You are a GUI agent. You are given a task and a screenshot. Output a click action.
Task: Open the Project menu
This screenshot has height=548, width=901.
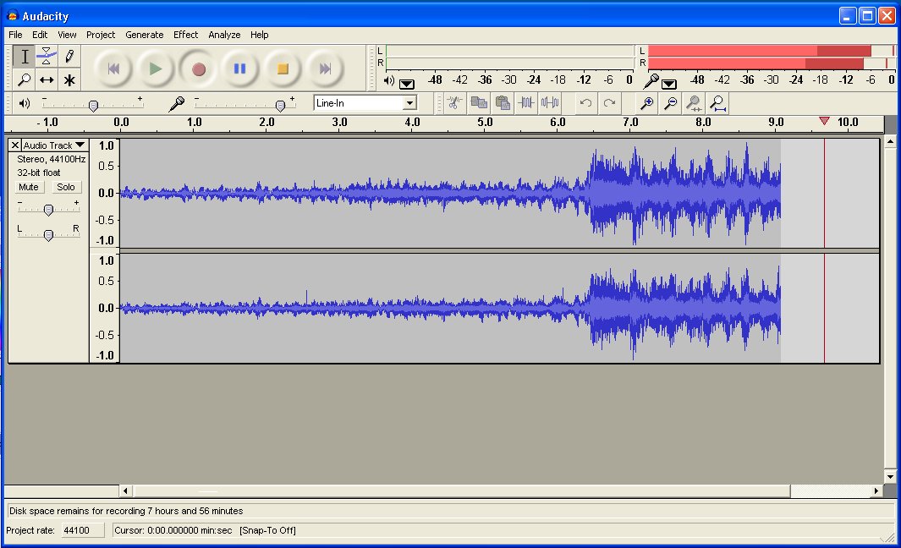[x=101, y=35]
